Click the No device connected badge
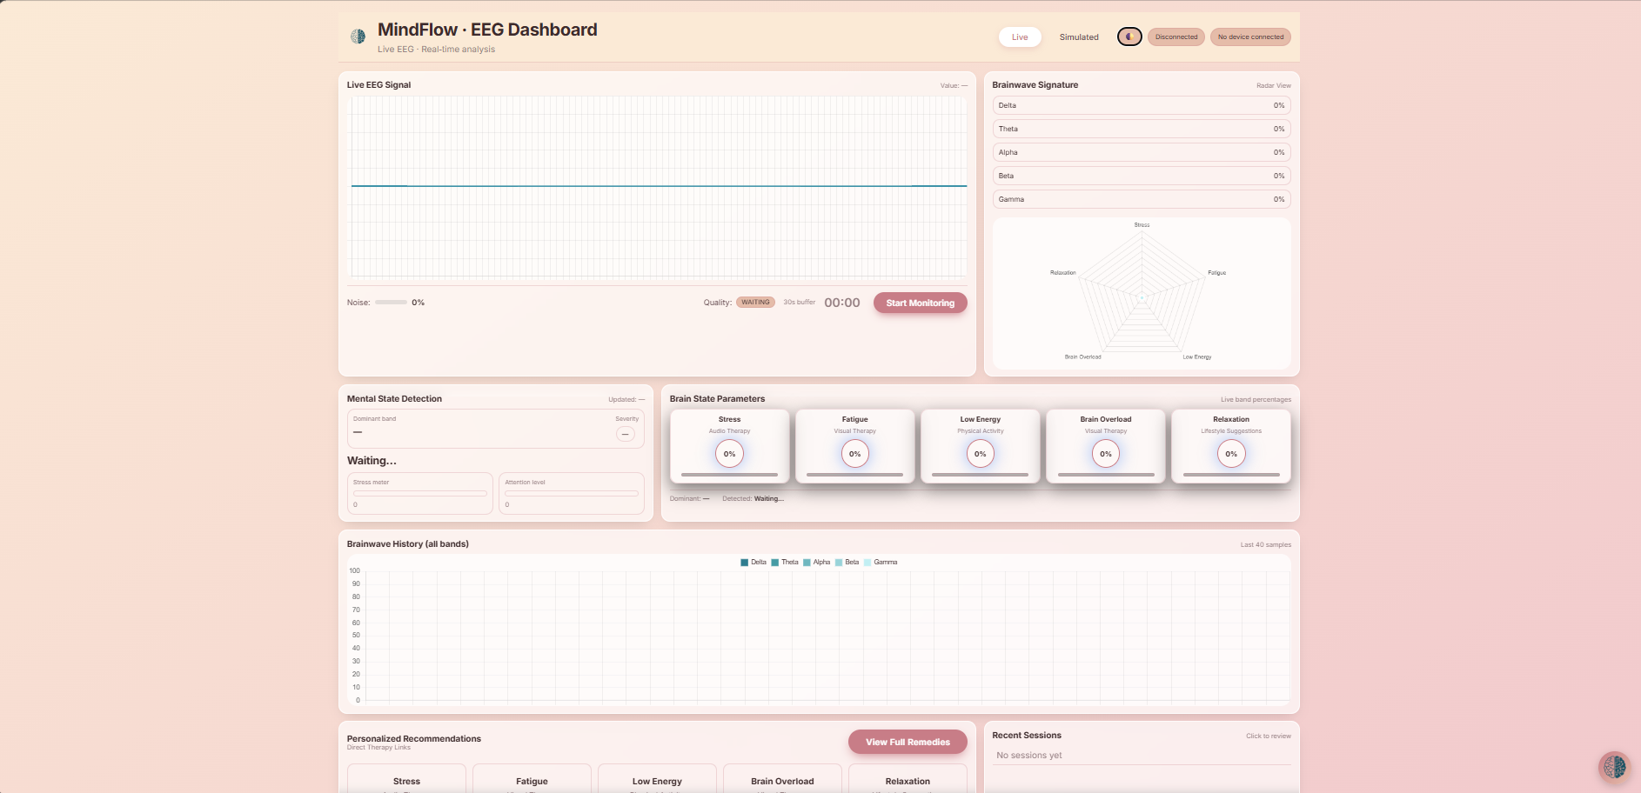This screenshot has width=1641, height=793. (x=1250, y=37)
